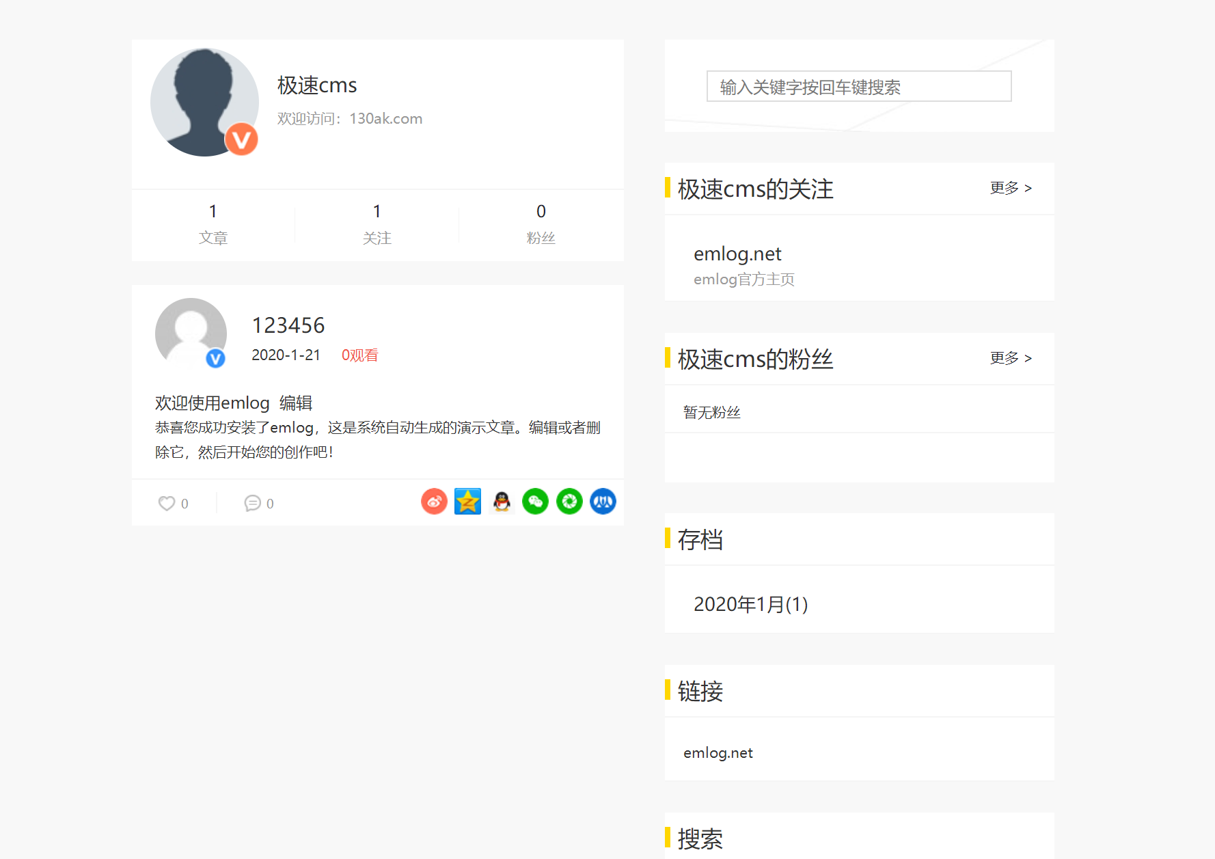The height and width of the screenshot is (859, 1215).
Task: Share the post via WeChat icon
Action: 535,502
